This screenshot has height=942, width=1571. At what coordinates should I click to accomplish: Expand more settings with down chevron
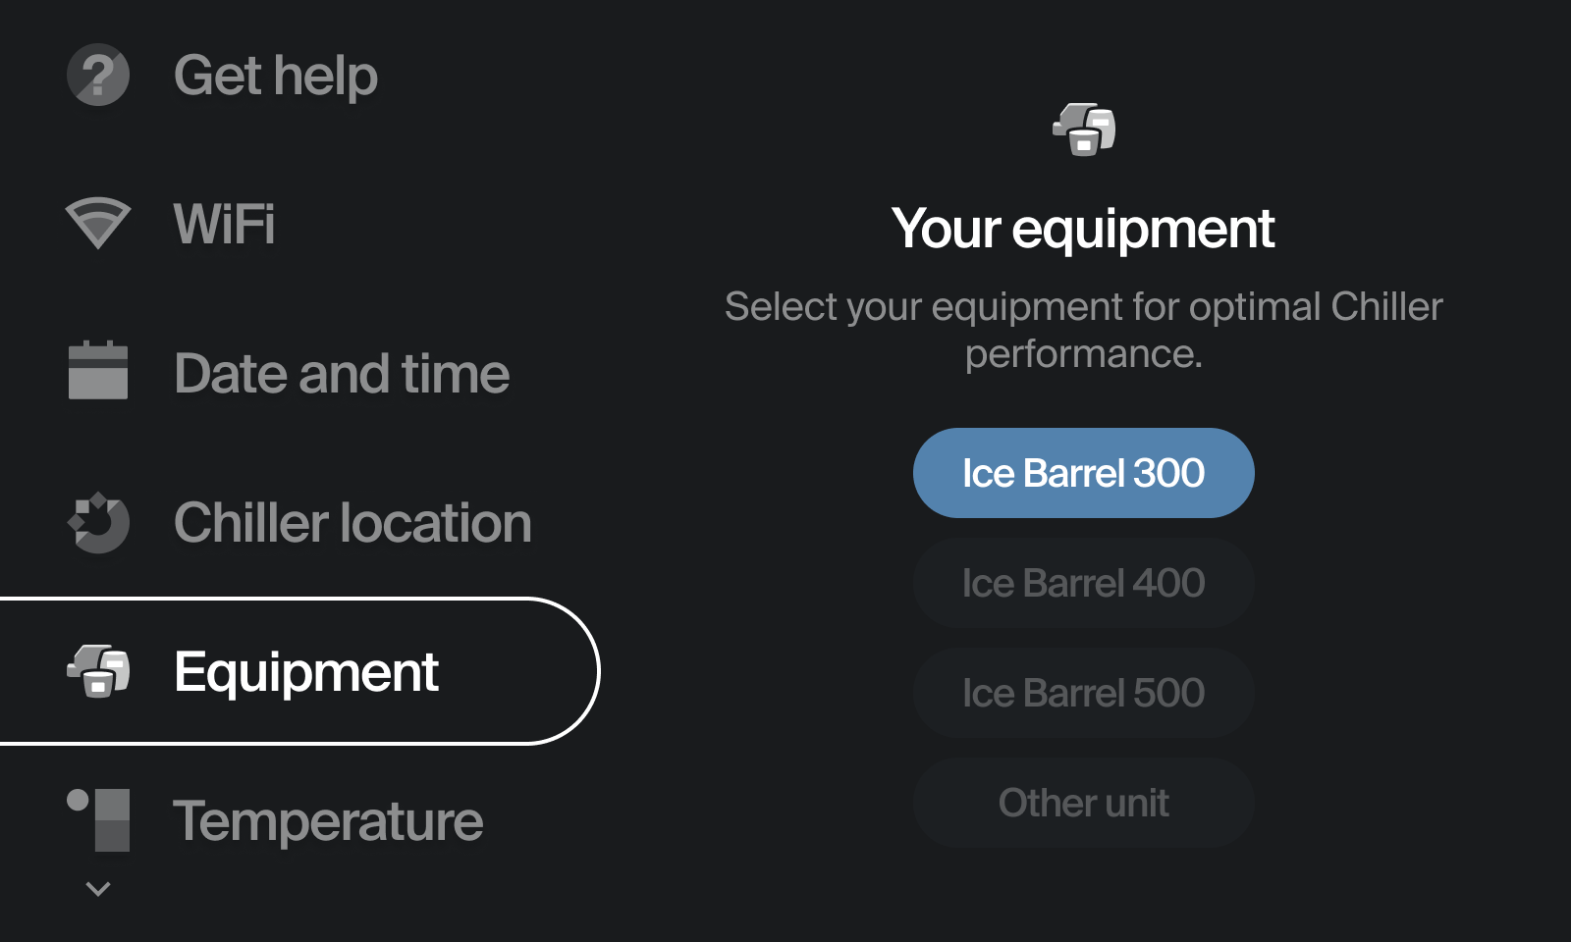[98, 889]
